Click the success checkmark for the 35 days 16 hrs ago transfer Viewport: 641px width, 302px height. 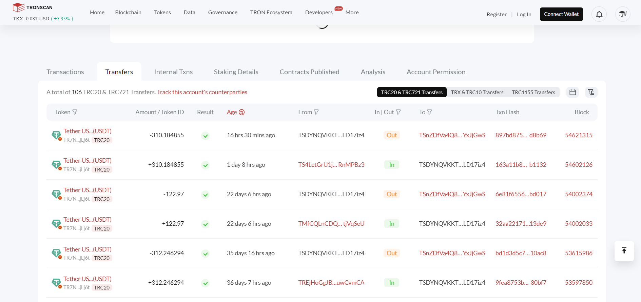click(x=205, y=254)
